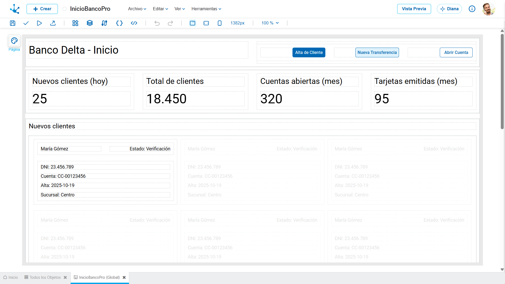Image resolution: width=505 pixels, height=284 pixels.
Task: Open the HTML code view icon
Action: tap(134, 23)
